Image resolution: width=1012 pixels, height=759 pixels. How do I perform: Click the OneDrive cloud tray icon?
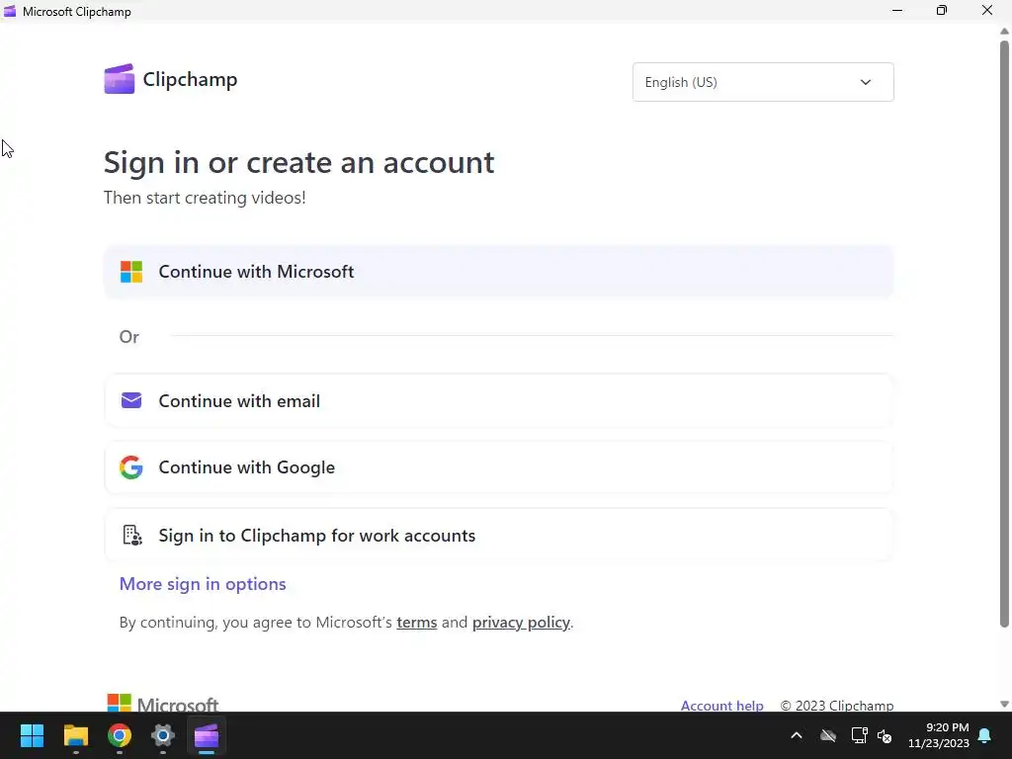click(x=828, y=735)
